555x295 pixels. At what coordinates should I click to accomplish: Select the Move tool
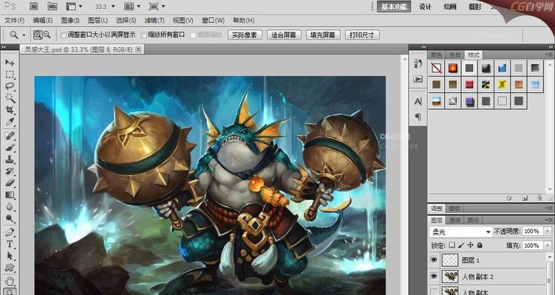[10, 63]
